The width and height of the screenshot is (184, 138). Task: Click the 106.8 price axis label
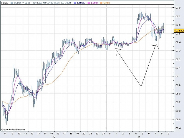pos(178,94)
